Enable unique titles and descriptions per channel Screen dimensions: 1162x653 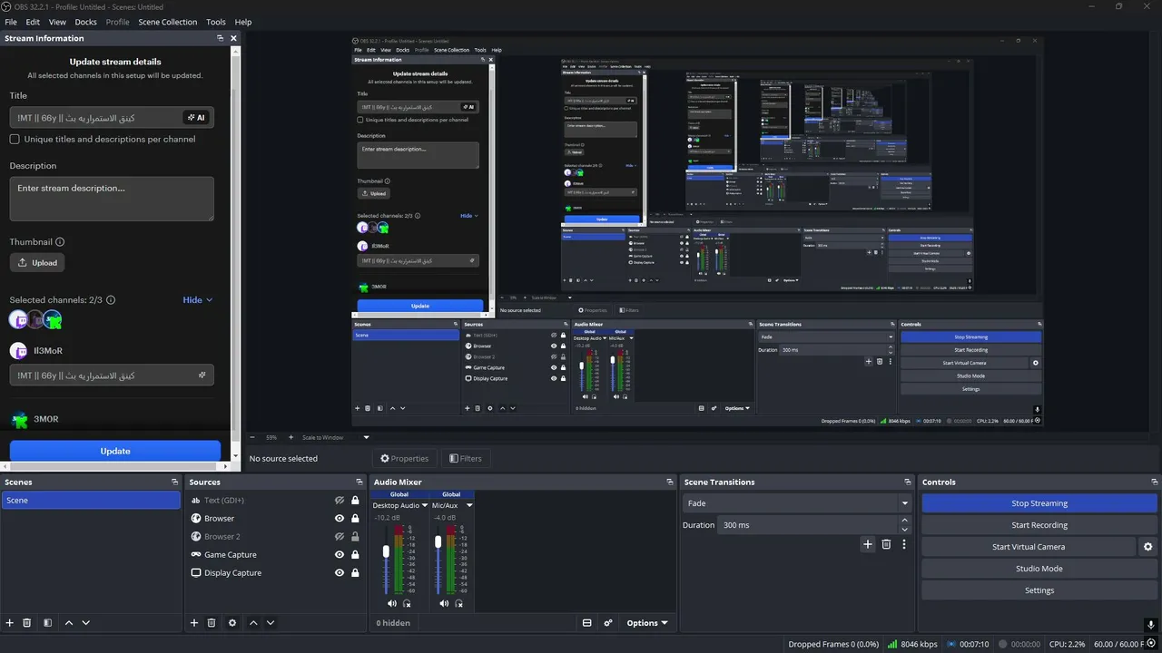pyautogui.click(x=15, y=139)
